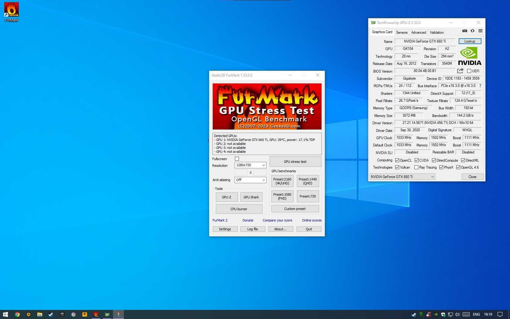Open the Windows Start menu
The height and width of the screenshot is (319, 510).
pos(5,314)
